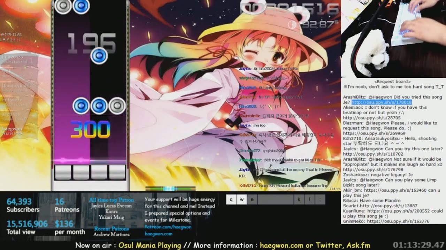Open the osu.ppy.sh/s/153776 beatmap link
The width and height of the screenshot is (446, 250).
(398, 221)
